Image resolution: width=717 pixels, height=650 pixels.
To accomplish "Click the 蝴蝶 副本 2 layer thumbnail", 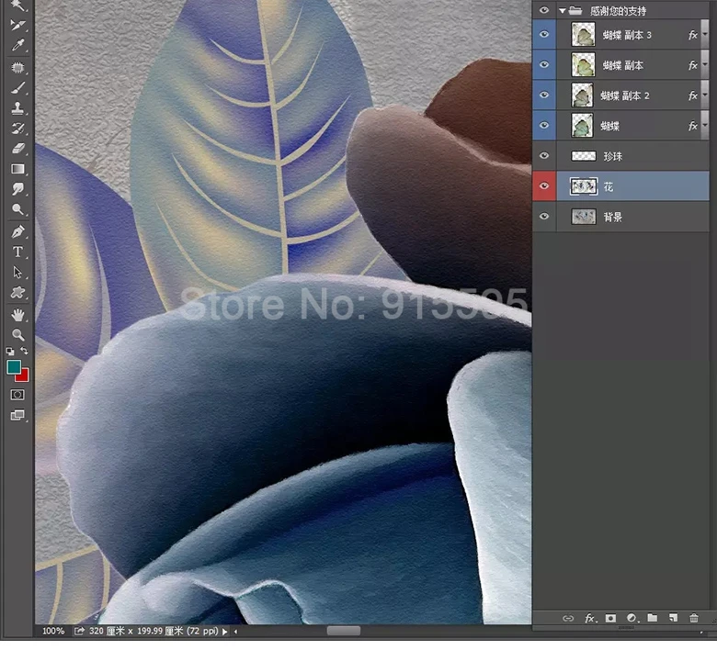I will (584, 95).
